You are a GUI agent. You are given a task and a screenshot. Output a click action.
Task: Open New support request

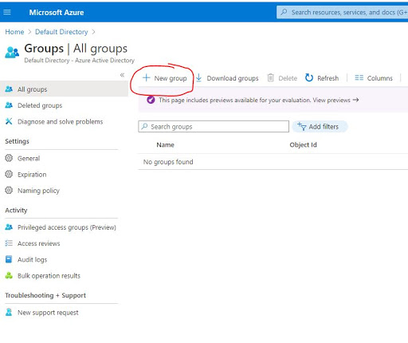tap(48, 313)
